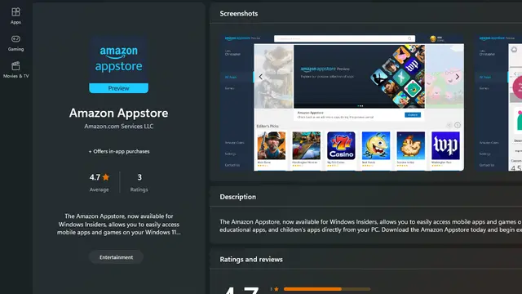Select the Entertainment category tag
522x294 pixels.
[x=116, y=257]
